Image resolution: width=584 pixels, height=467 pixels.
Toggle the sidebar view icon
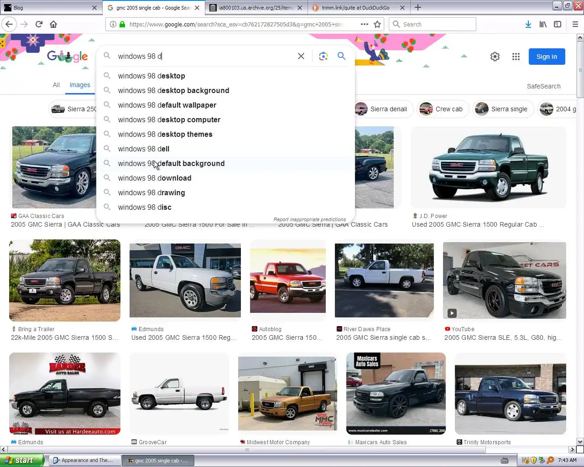click(558, 24)
